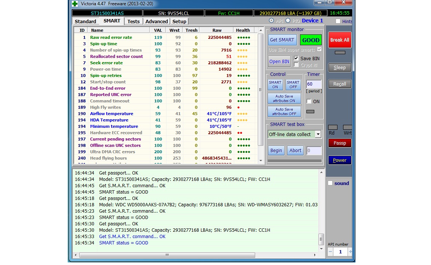Select the Seek error rate row
431x265 pixels.
pyautogui.click(x=166, y=63)
